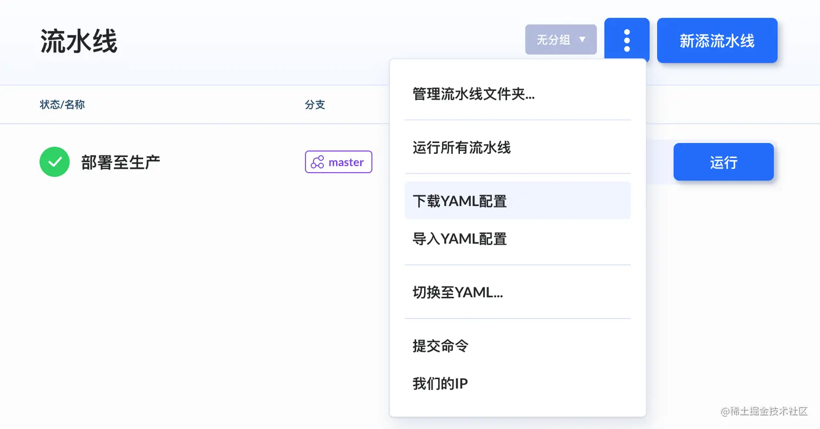Viewport: 820px width, 429px height.
Task: Open the 部署至生产 pipeline name
Action: tap(121, 162)
